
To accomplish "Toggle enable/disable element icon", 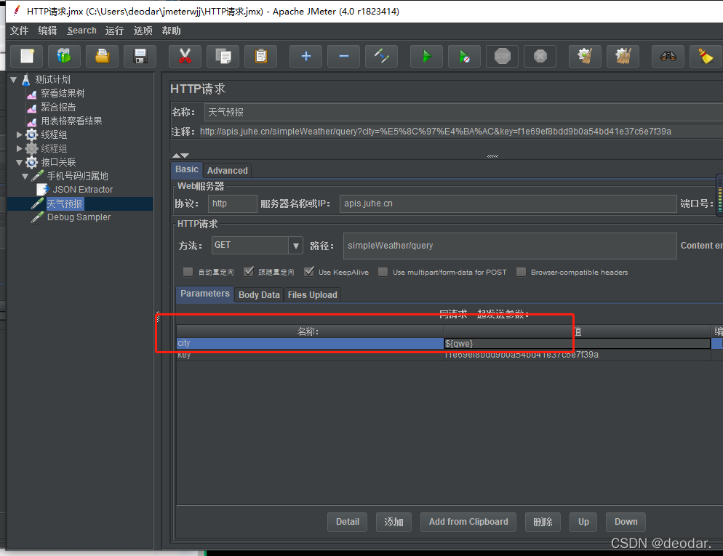I will [x=381, y=56].
